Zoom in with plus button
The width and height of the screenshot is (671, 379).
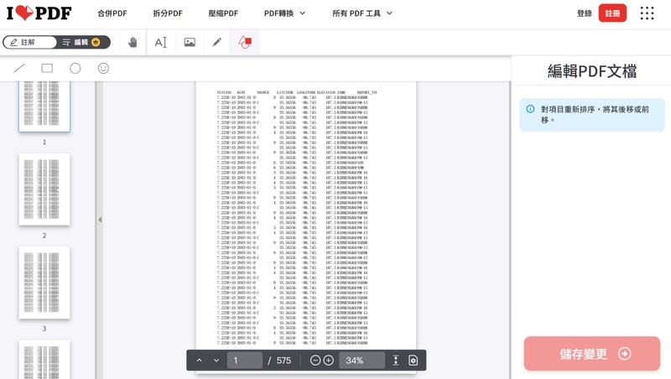pyautogui.click(x=329, y=361)
